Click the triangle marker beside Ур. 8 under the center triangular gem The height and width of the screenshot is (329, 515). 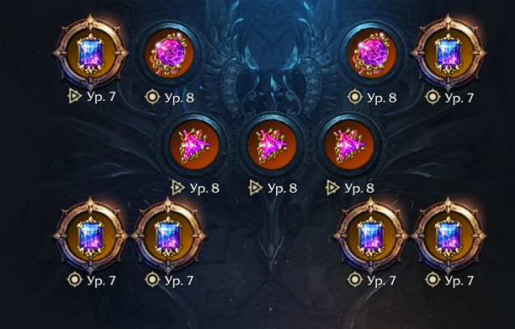pyautogui.click(x=256, y=188)
